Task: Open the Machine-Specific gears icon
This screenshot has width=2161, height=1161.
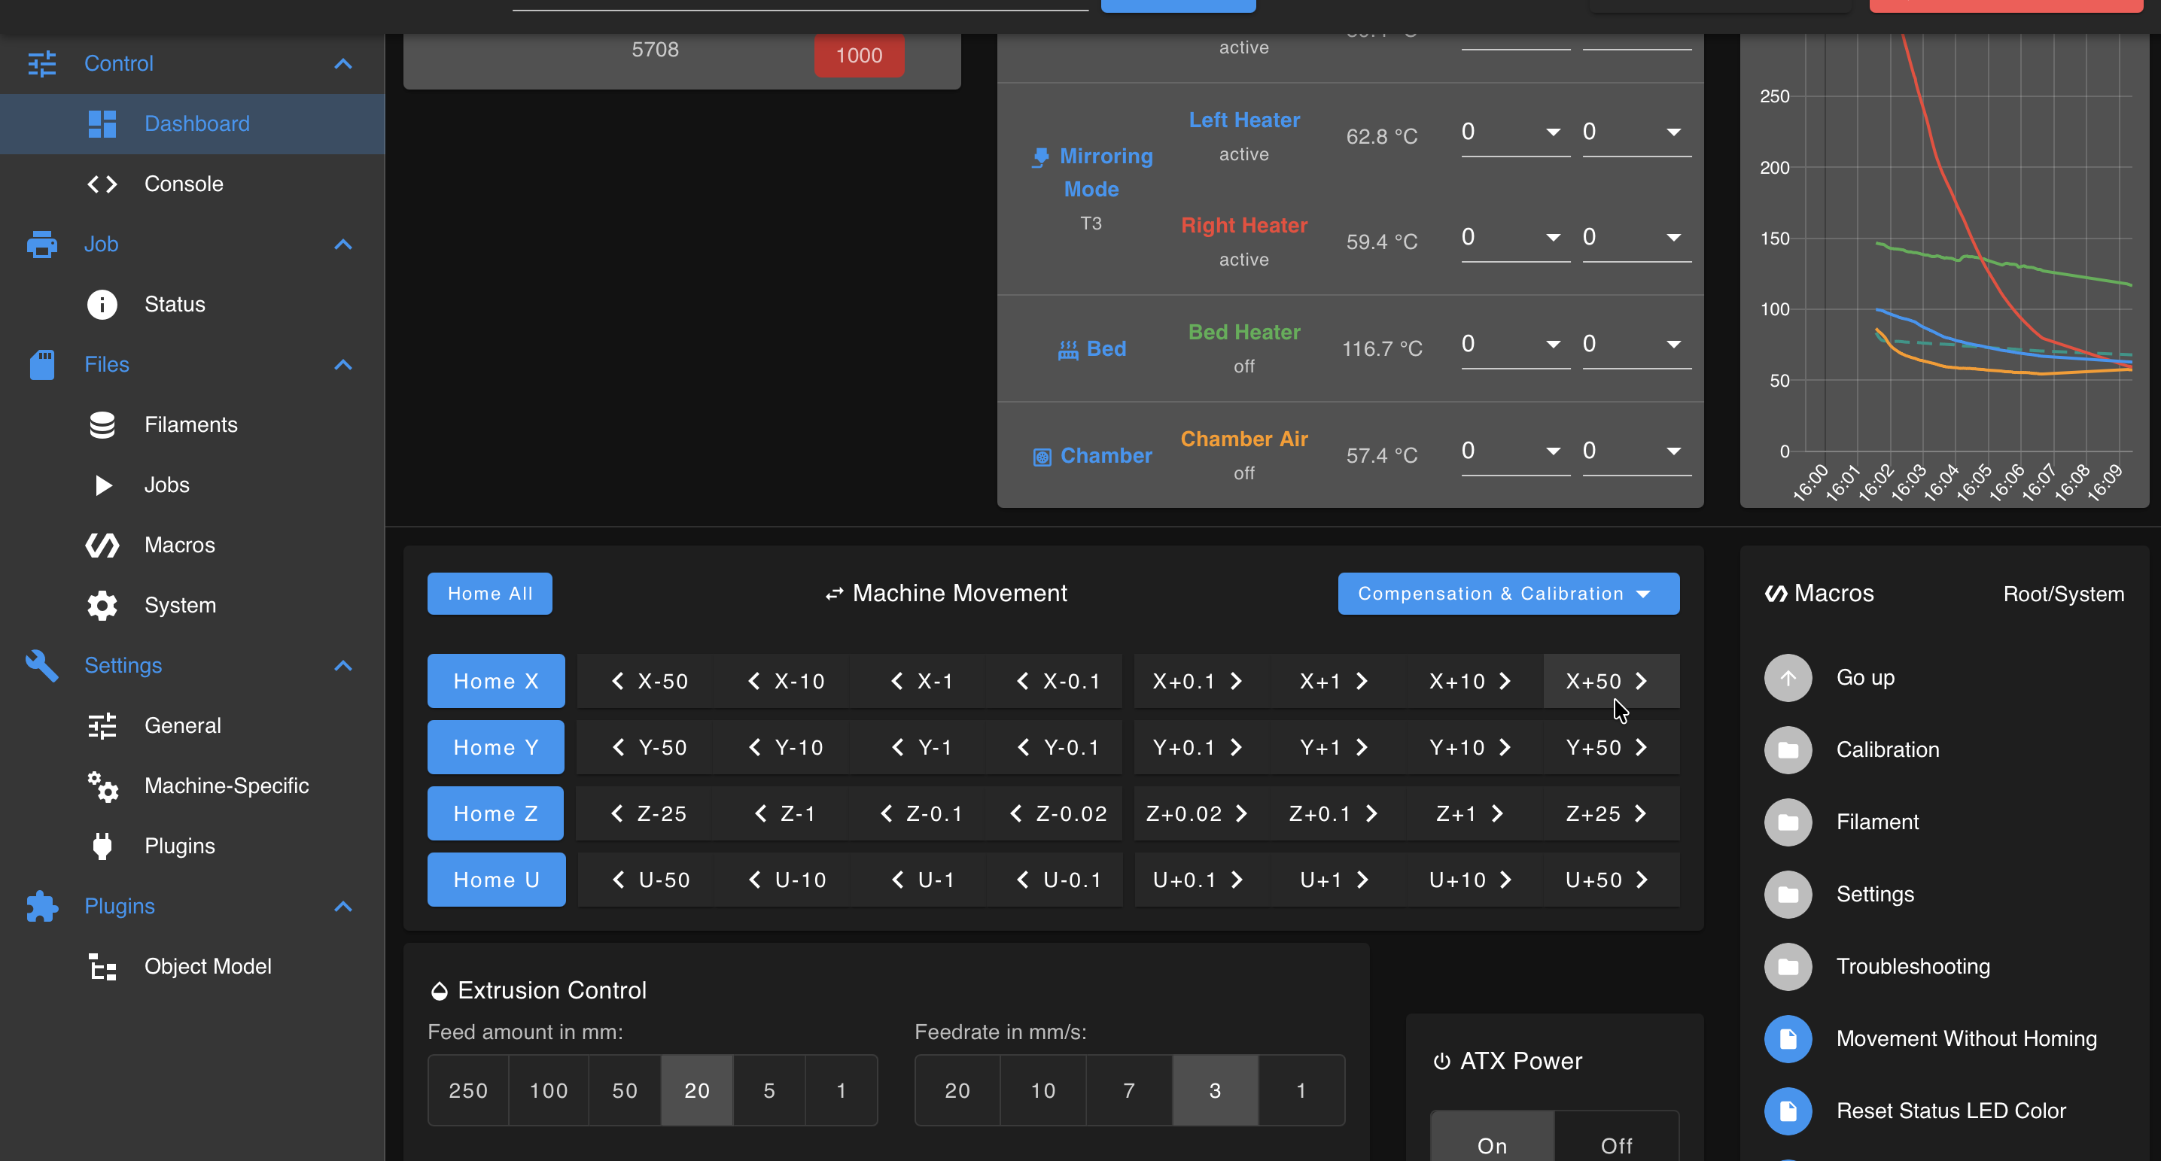Action: 102,786
